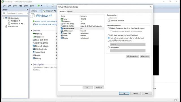Select the CD/DVD (SATA) disc icon in the settings list
Image resolution: width=181 pixels, height=102 pixels.
(62, 26)
